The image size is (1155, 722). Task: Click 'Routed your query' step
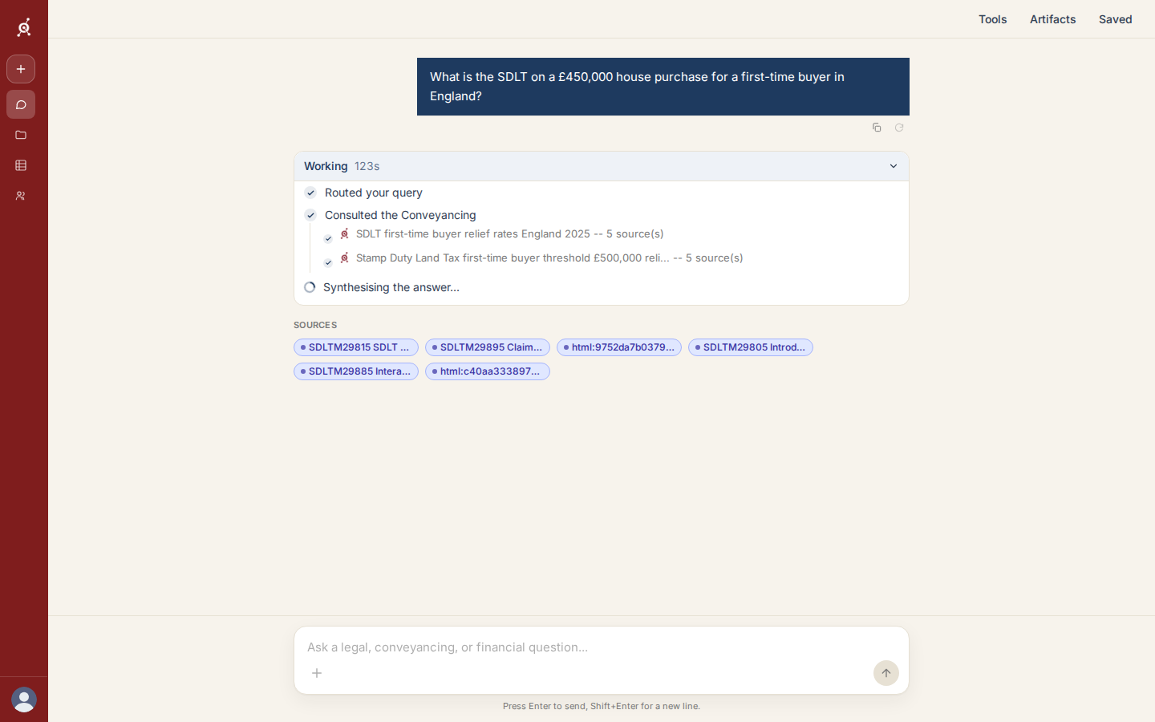[374, 193]
